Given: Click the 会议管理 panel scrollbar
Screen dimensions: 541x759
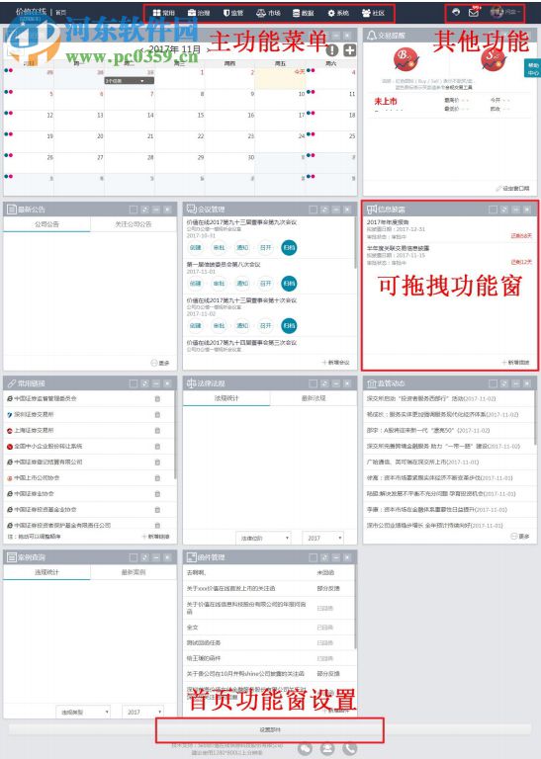Looking at the screenshot, I should click(355, 242).
